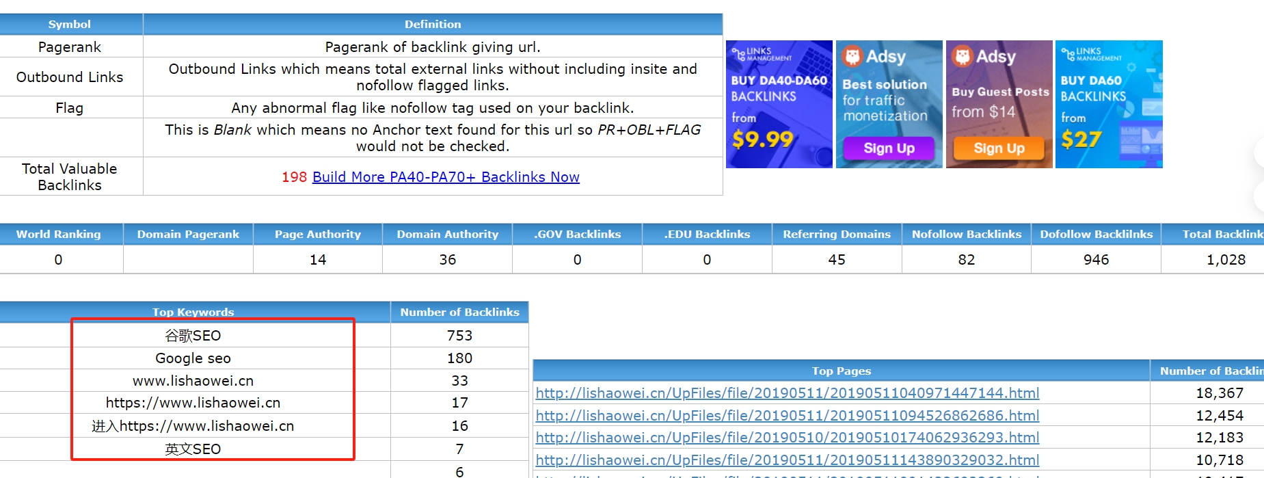Click the Page Authority column header
Screen dimensions: 1264x478
click(x=317, y=234)
